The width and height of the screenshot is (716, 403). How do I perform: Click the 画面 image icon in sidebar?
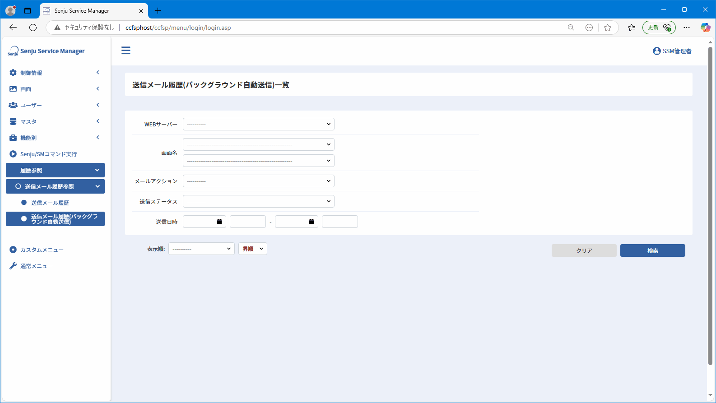(13, 89)
